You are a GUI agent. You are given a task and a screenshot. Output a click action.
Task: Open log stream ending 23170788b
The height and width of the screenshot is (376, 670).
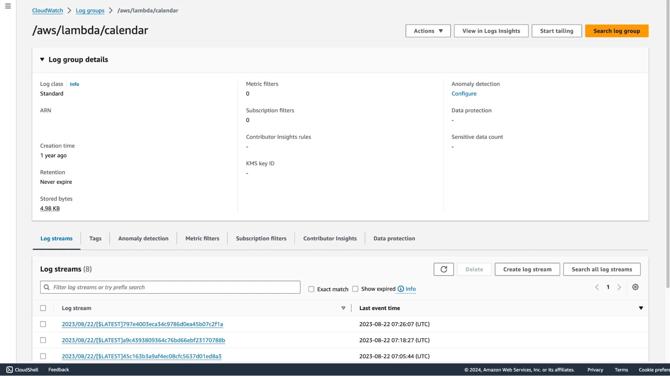point(143,340)
